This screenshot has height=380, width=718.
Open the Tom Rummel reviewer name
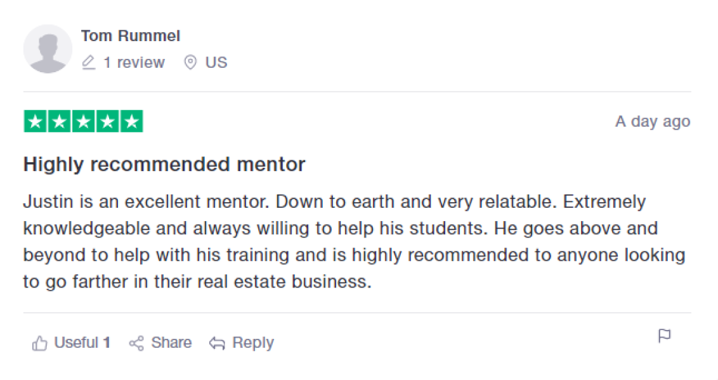[x=131, y=36]
